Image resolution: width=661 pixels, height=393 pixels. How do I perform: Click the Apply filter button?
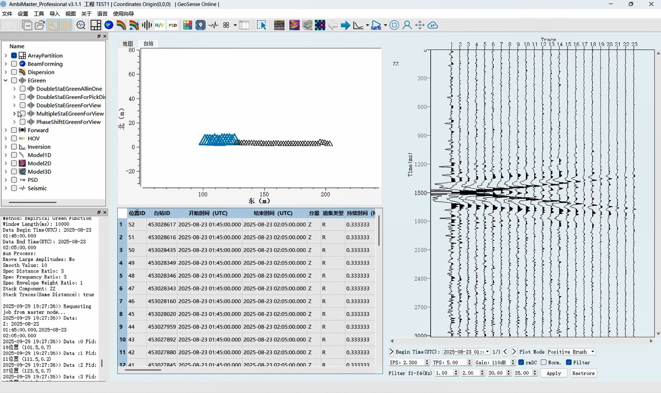coord(553,373)
